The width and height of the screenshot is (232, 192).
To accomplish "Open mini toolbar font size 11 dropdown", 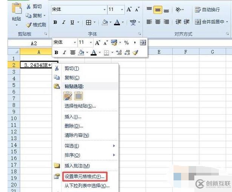I will tap(91, 42).
